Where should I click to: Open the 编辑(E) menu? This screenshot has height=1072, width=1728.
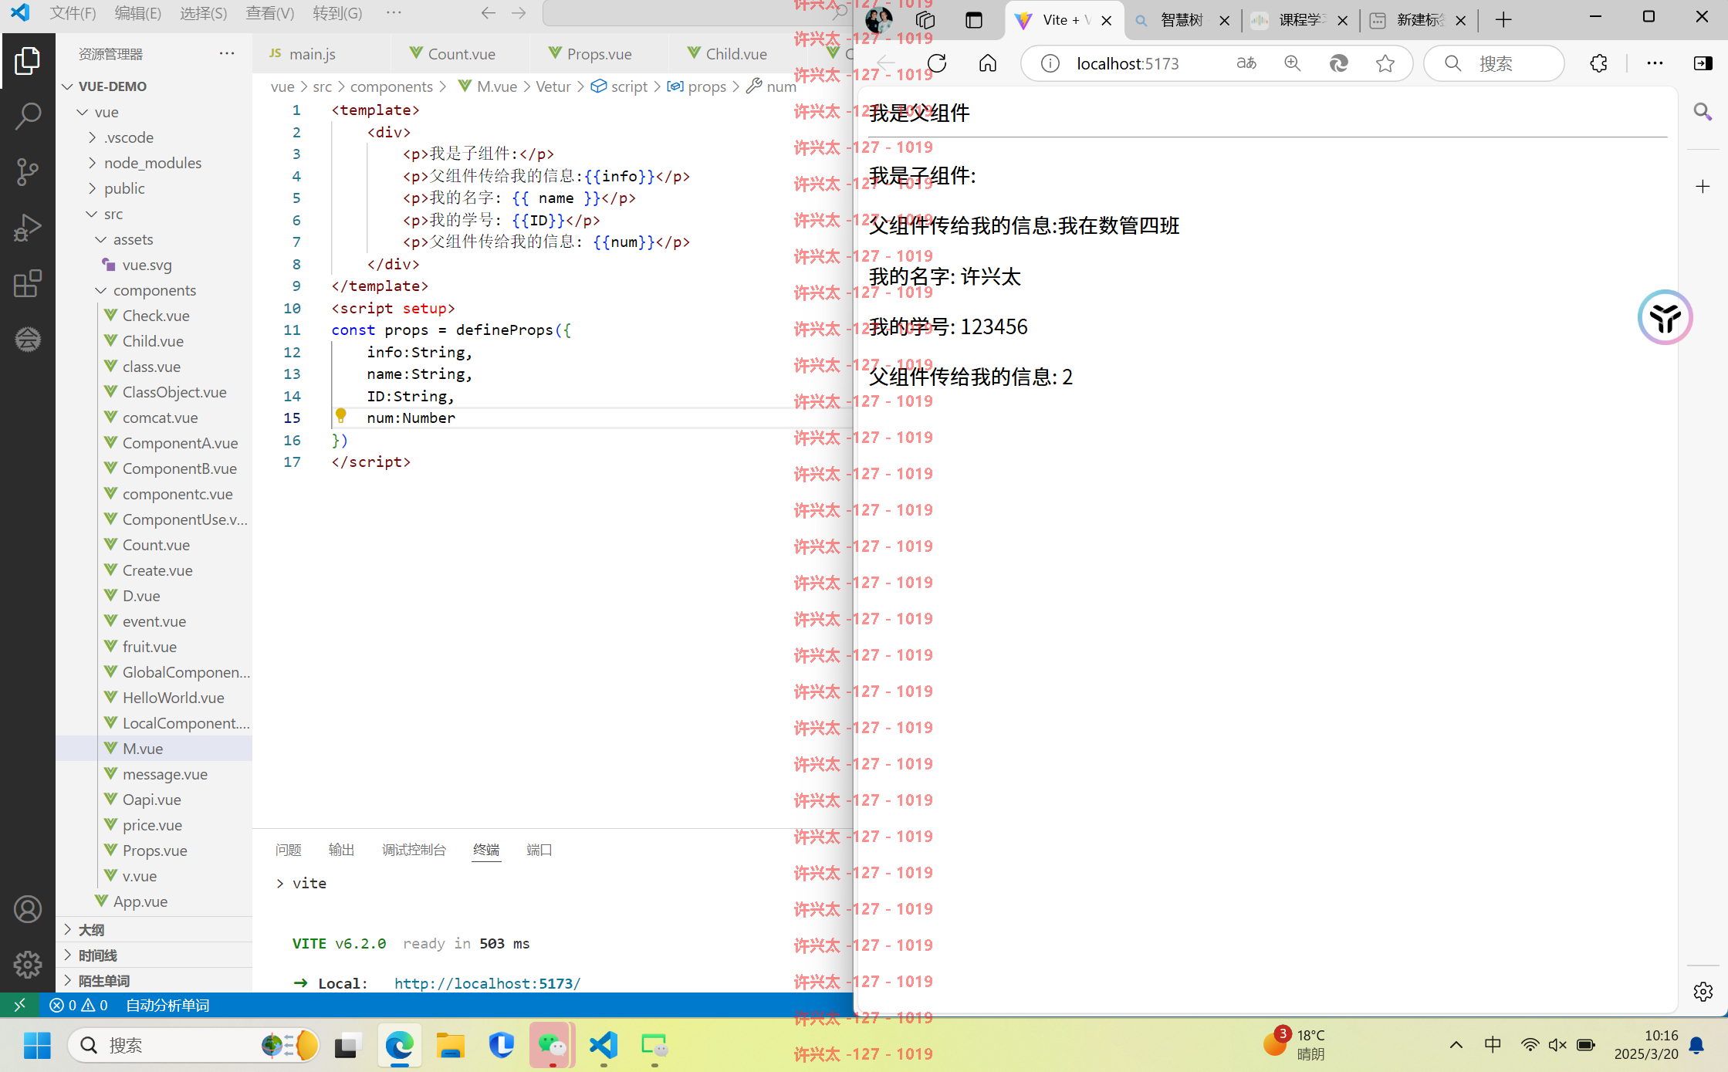coord(137,13)
